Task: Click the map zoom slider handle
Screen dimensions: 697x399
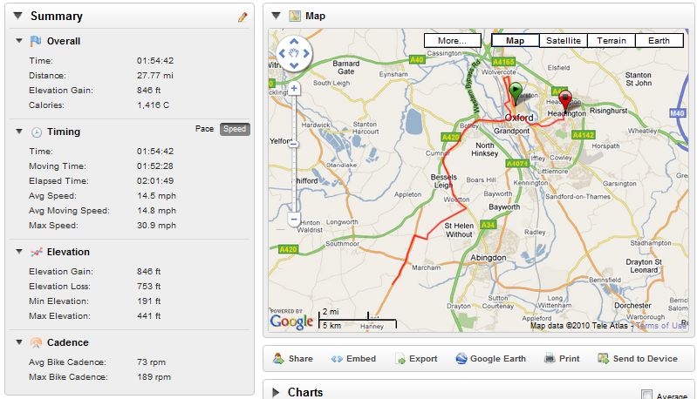Action: coord(294,145)
